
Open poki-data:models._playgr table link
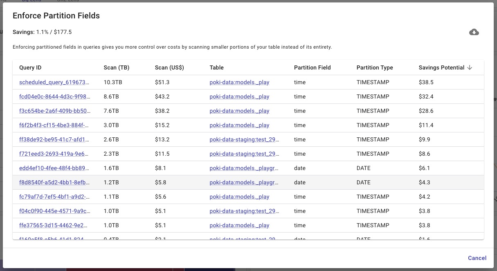tap(244, 168)
